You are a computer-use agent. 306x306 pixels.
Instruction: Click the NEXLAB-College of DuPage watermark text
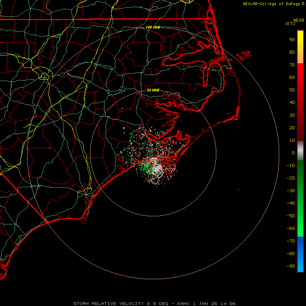273,4
